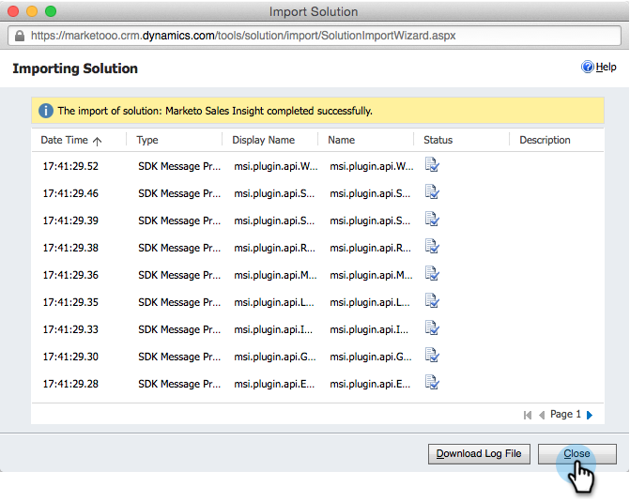Click the status icon for row 17:41:29.38
The width and height of the screenshot is (630, 502).
point(432,247)
